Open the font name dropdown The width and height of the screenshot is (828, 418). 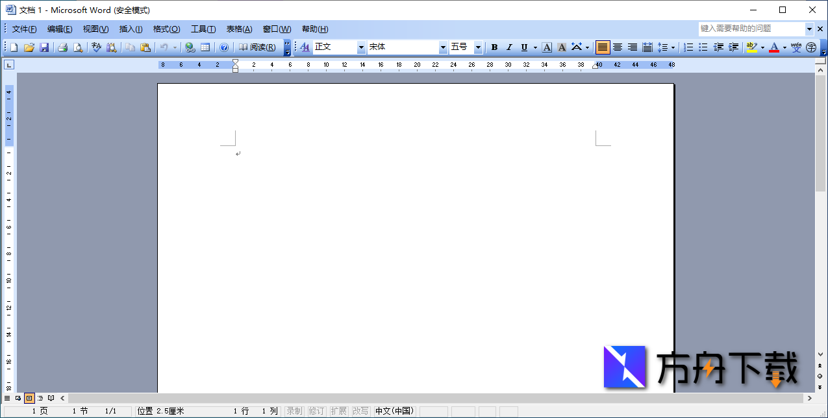(442, 47)
